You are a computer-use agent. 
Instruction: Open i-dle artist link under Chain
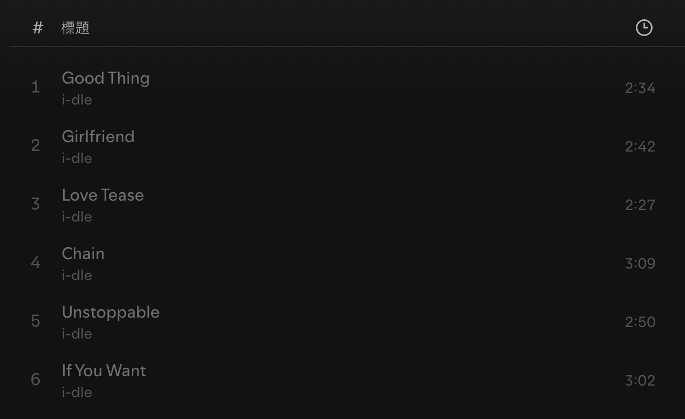pyautogui.click(x=77, y=275)
